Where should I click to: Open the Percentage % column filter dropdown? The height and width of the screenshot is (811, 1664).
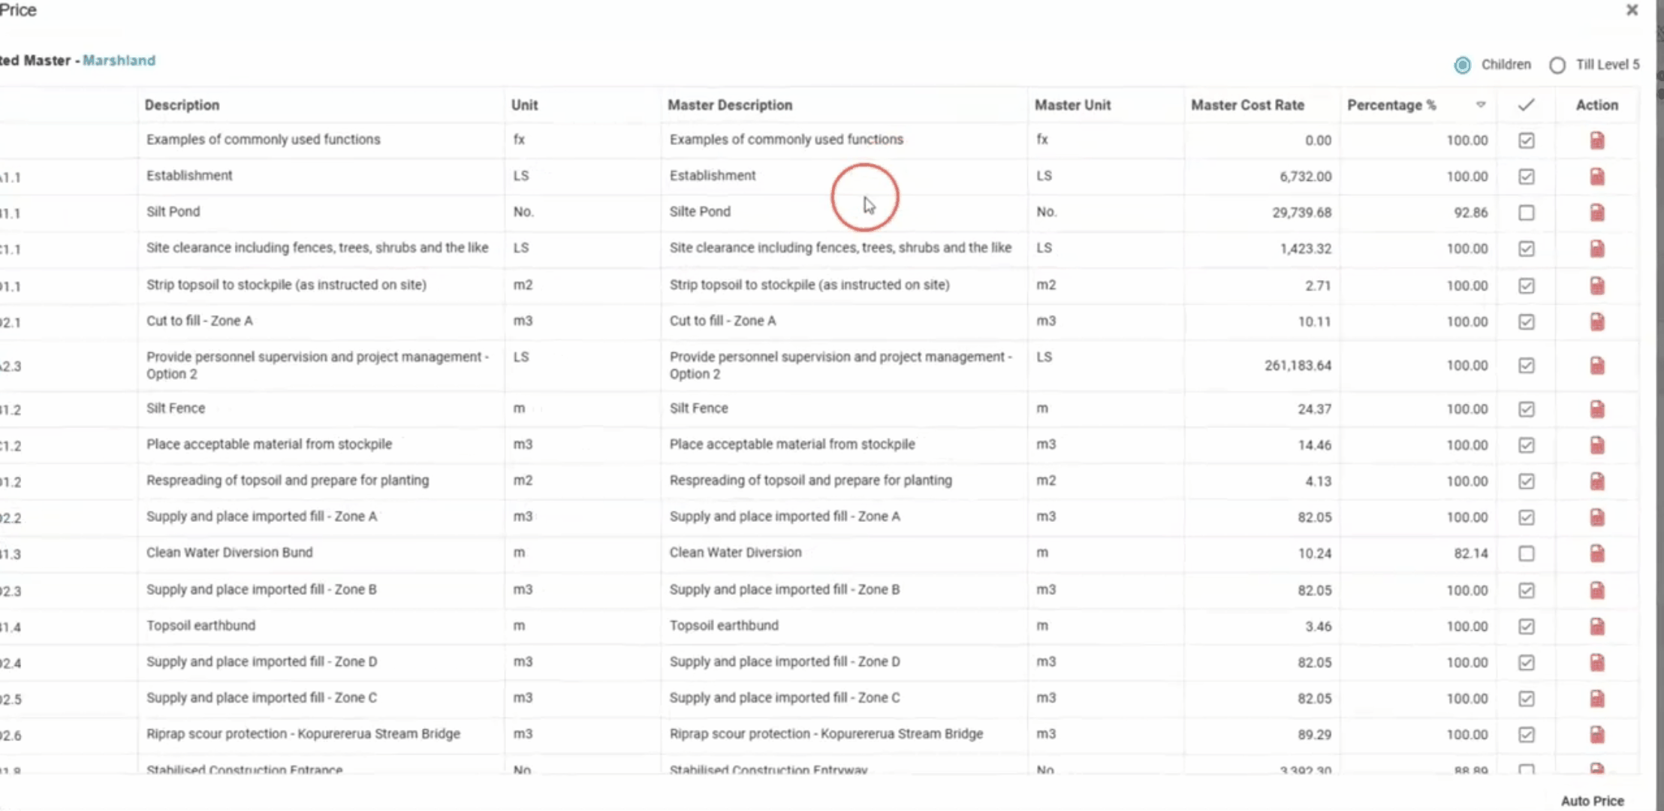1481,105
